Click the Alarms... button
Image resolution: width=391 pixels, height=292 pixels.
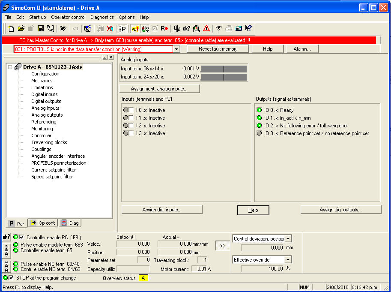tap(302, 49)
